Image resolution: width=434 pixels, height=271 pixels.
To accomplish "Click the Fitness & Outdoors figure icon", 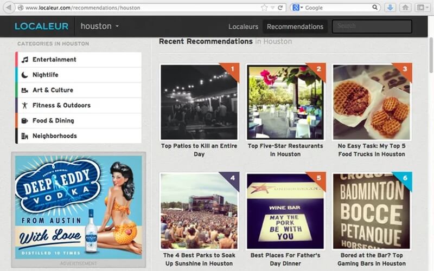I will click(x=25, y=105).
